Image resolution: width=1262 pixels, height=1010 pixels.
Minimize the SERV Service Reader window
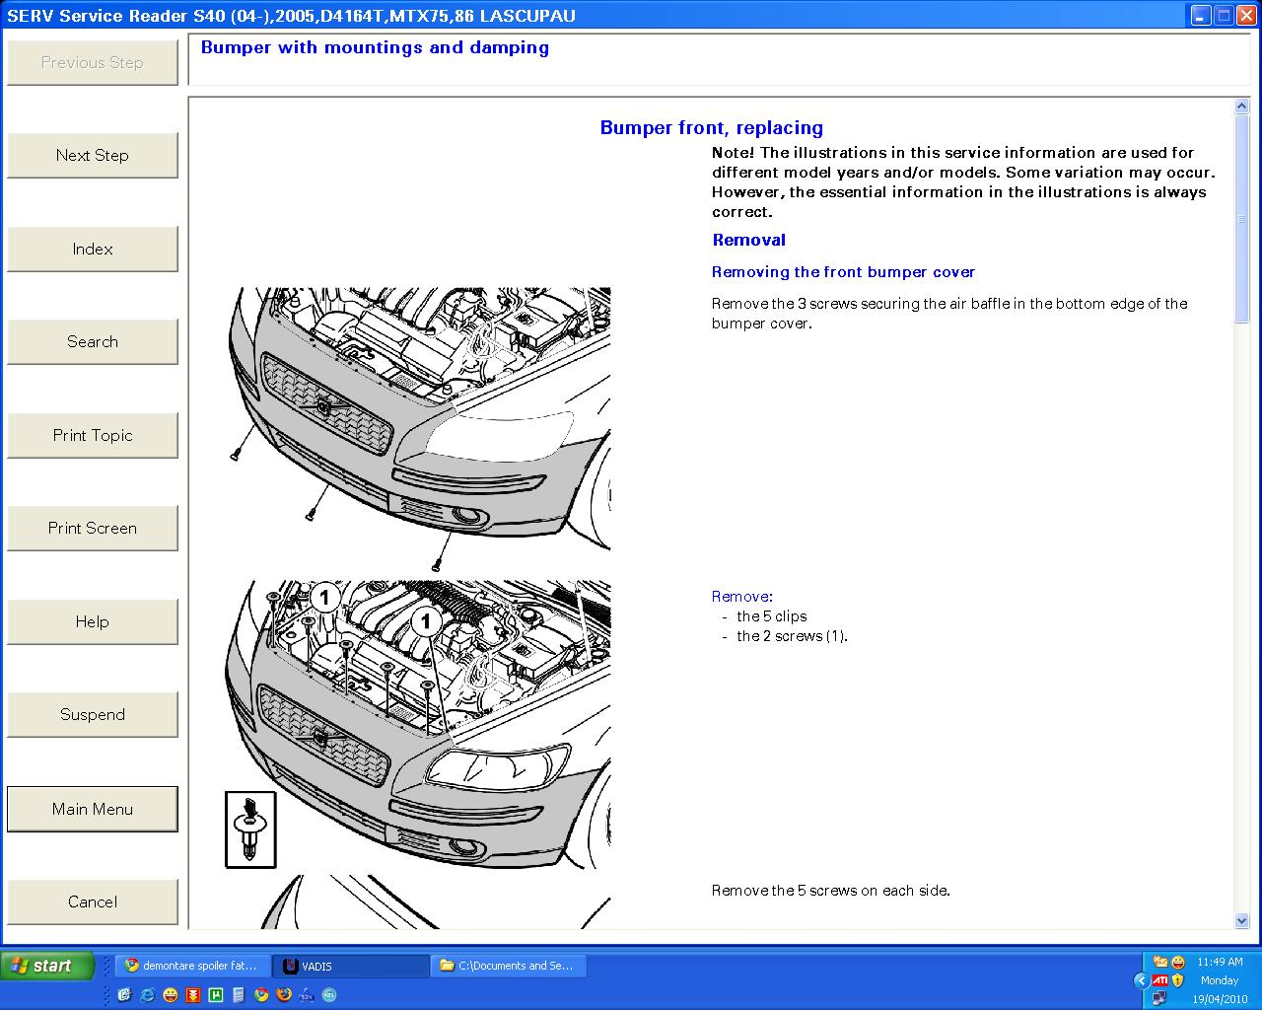coord(1201,15)
